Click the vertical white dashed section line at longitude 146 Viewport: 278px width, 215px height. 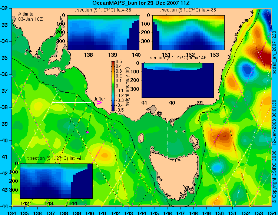tap(168, 137)
